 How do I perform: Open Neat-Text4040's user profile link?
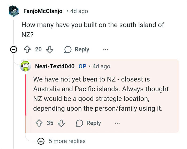[55, 66]
